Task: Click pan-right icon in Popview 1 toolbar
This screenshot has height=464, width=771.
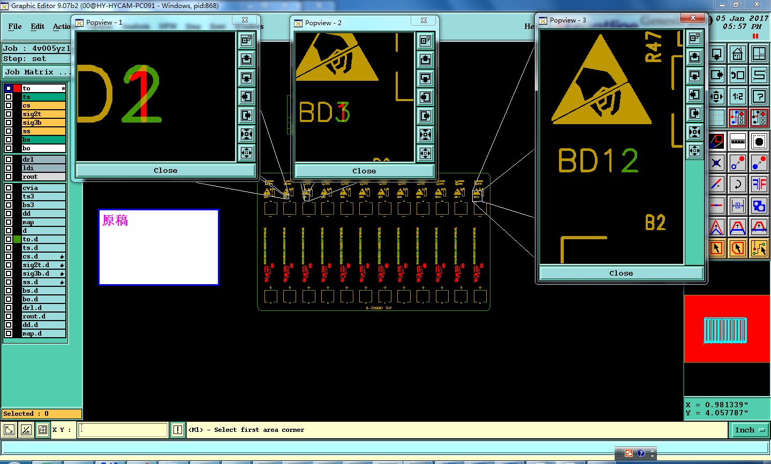Action: point(246,116)
